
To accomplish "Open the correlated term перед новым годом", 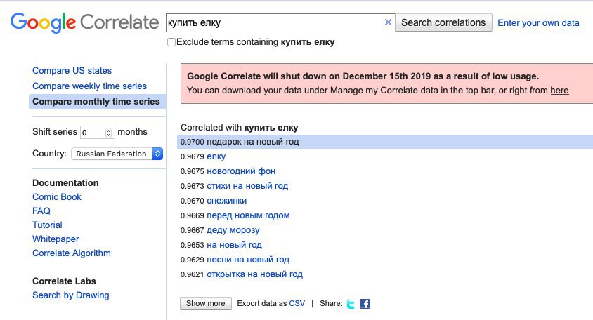I will [x=248, y=215].
